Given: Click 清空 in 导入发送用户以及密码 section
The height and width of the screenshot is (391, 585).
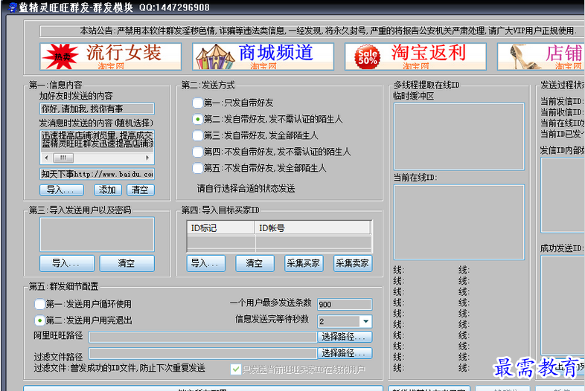Looking at the screenshot, I should [127, 263].
